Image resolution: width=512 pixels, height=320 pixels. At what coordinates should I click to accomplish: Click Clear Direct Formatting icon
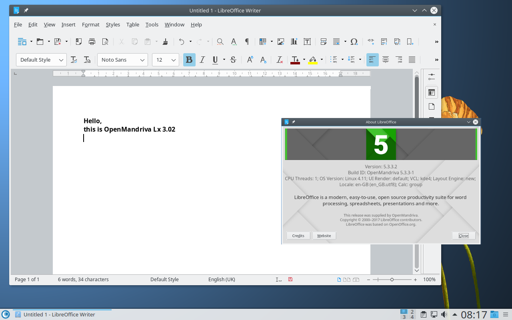(280, 60)
